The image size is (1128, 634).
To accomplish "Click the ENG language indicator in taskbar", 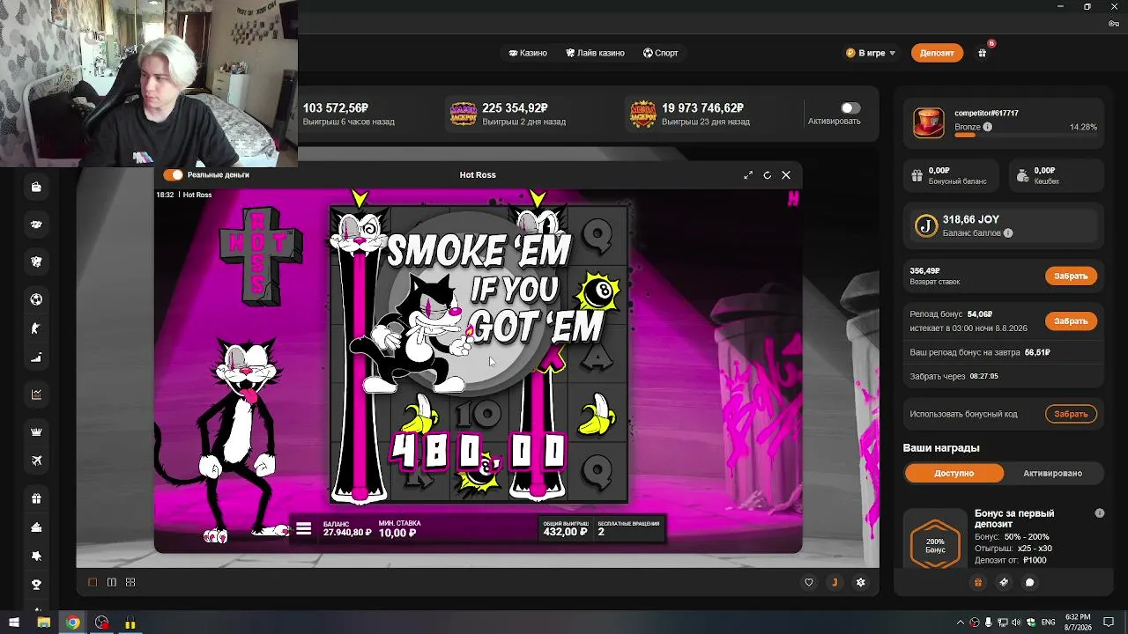I will pyautogui.click(x=1049, y=623).
